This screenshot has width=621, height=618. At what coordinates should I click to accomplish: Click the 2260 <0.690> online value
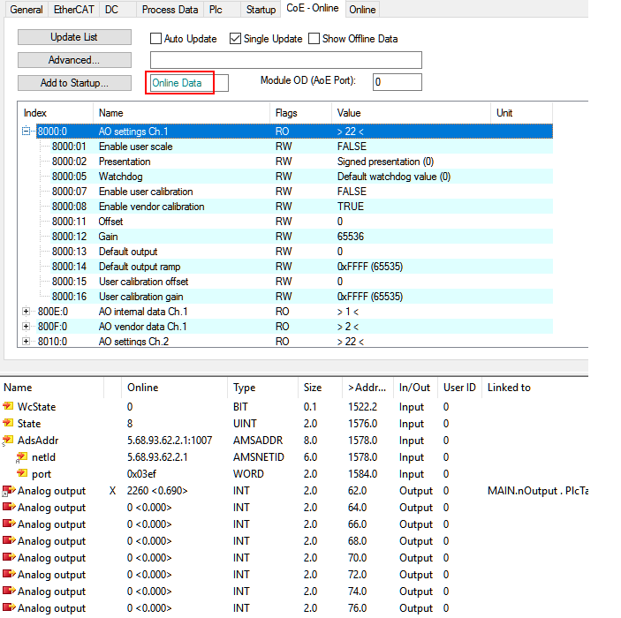point(157,491)
